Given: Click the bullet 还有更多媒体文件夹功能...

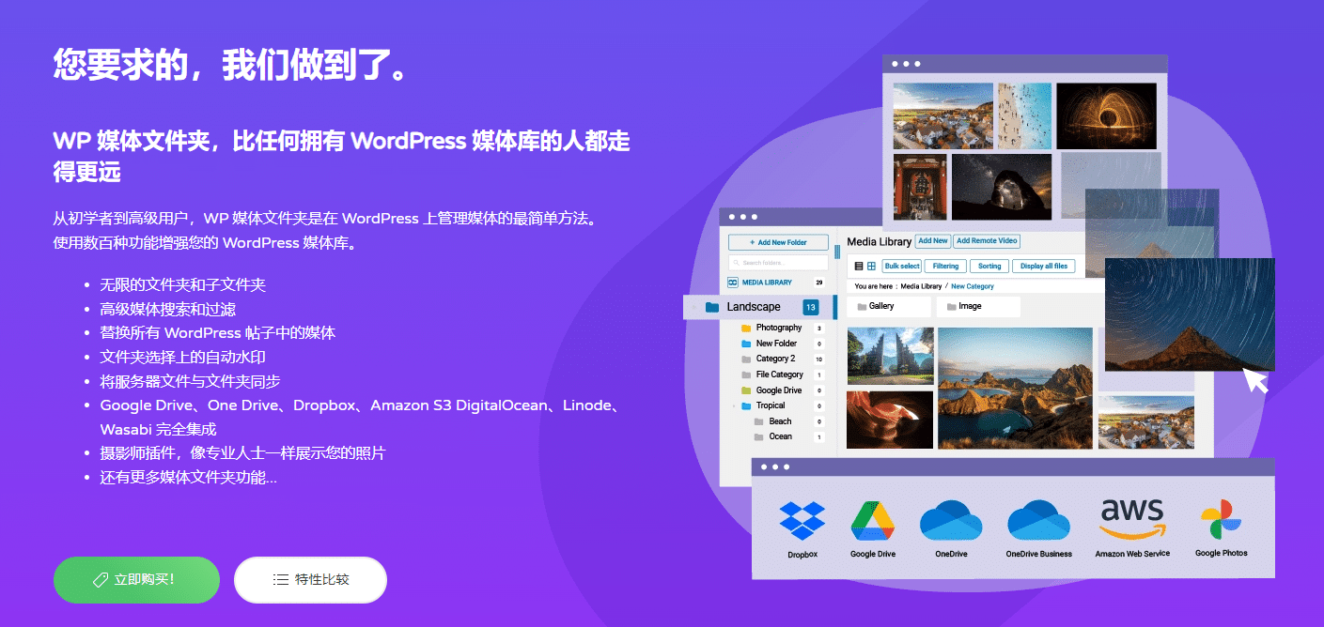Looking at the screenshot, I should [x=188, y=477].
